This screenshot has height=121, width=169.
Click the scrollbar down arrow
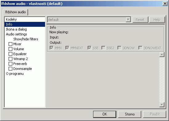click(162, 105)
